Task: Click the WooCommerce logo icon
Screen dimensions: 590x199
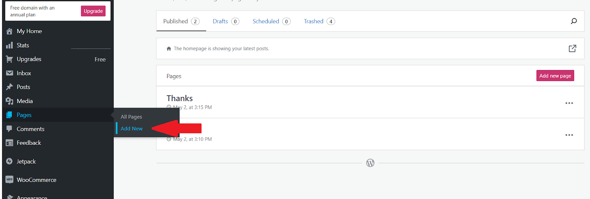Action: pos(10,179)
